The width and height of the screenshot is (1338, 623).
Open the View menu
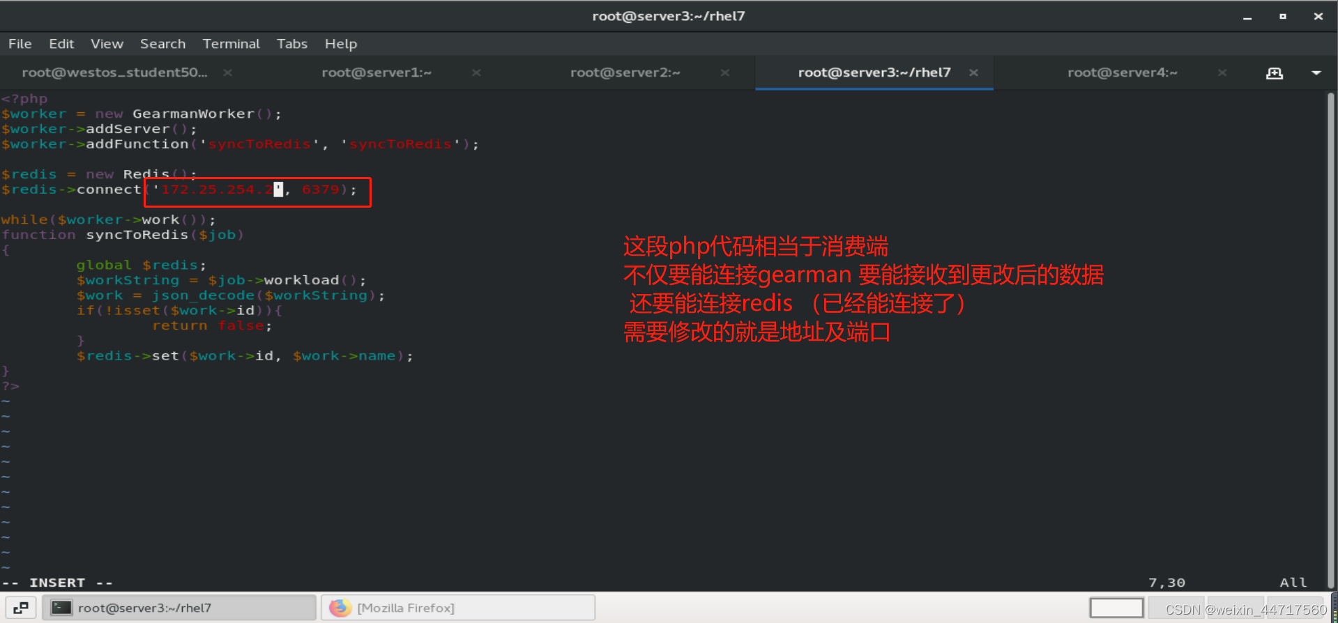click(x=107, y=44)
